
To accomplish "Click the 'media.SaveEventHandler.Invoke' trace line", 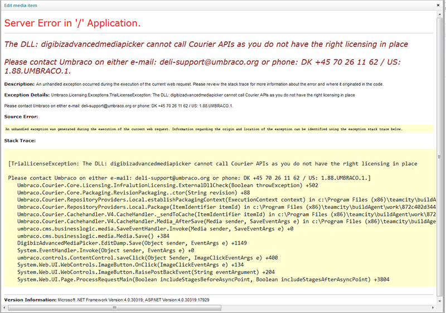I will (x=155, y=229).
